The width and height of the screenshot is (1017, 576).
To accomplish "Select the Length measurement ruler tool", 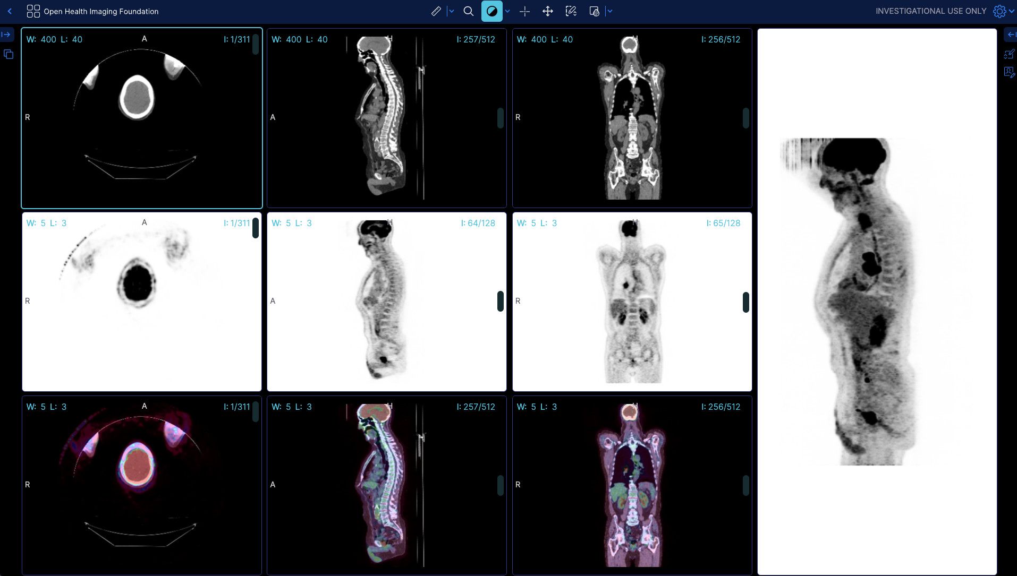I will [436, 11].
